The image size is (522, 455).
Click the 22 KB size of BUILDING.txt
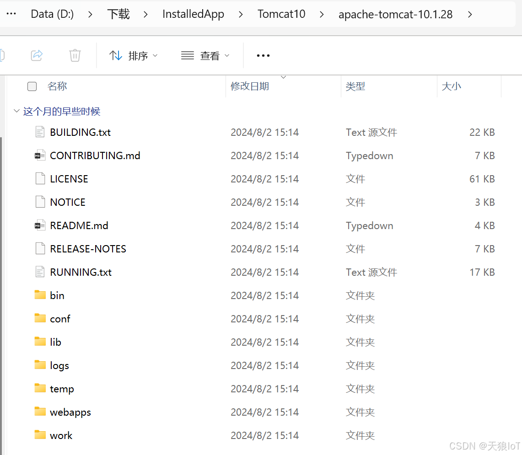482,132
